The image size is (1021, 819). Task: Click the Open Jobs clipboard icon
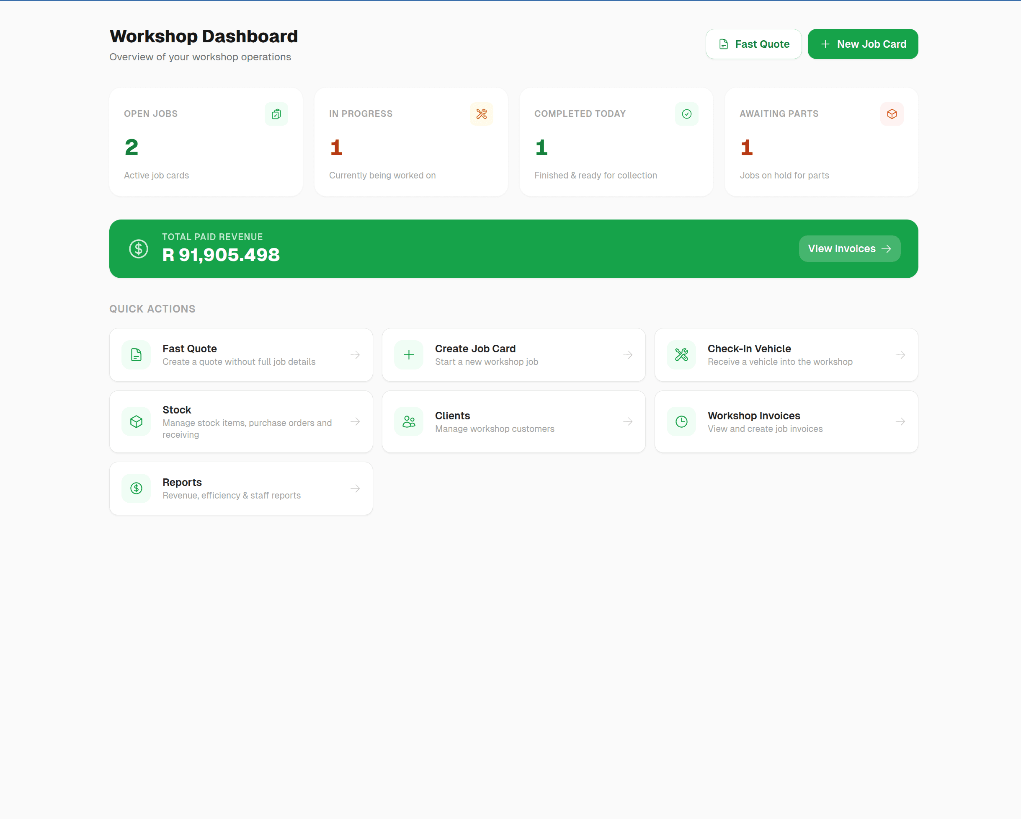[276, 114]
